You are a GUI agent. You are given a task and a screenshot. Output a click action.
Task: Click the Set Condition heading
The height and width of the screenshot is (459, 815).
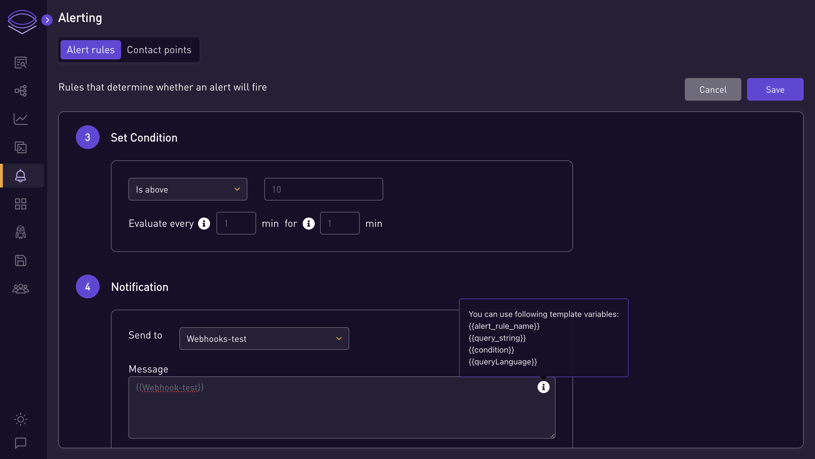144,137
